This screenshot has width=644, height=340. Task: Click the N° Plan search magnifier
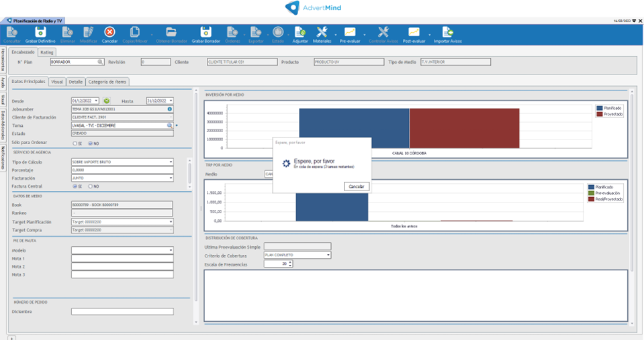point(100,62)
